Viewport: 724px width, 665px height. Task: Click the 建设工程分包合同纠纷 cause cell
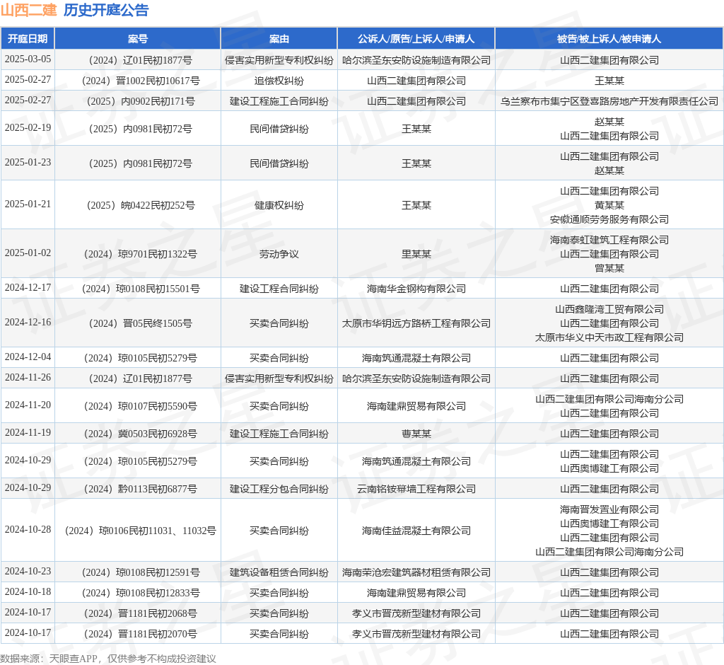pos(279,489)
